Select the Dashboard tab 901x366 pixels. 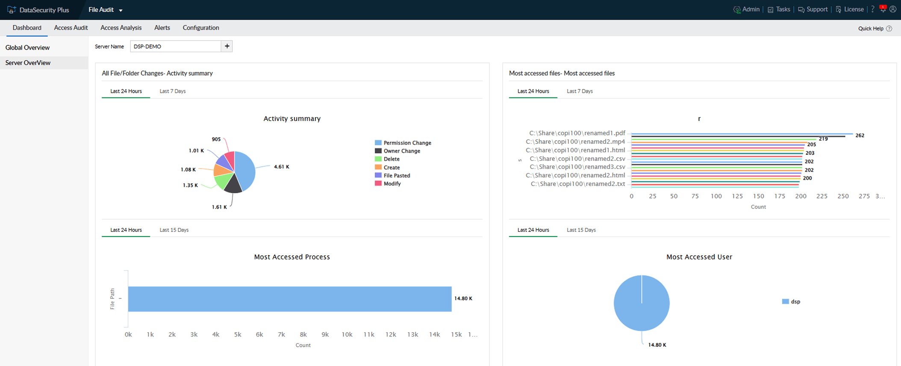click(27, 28)
